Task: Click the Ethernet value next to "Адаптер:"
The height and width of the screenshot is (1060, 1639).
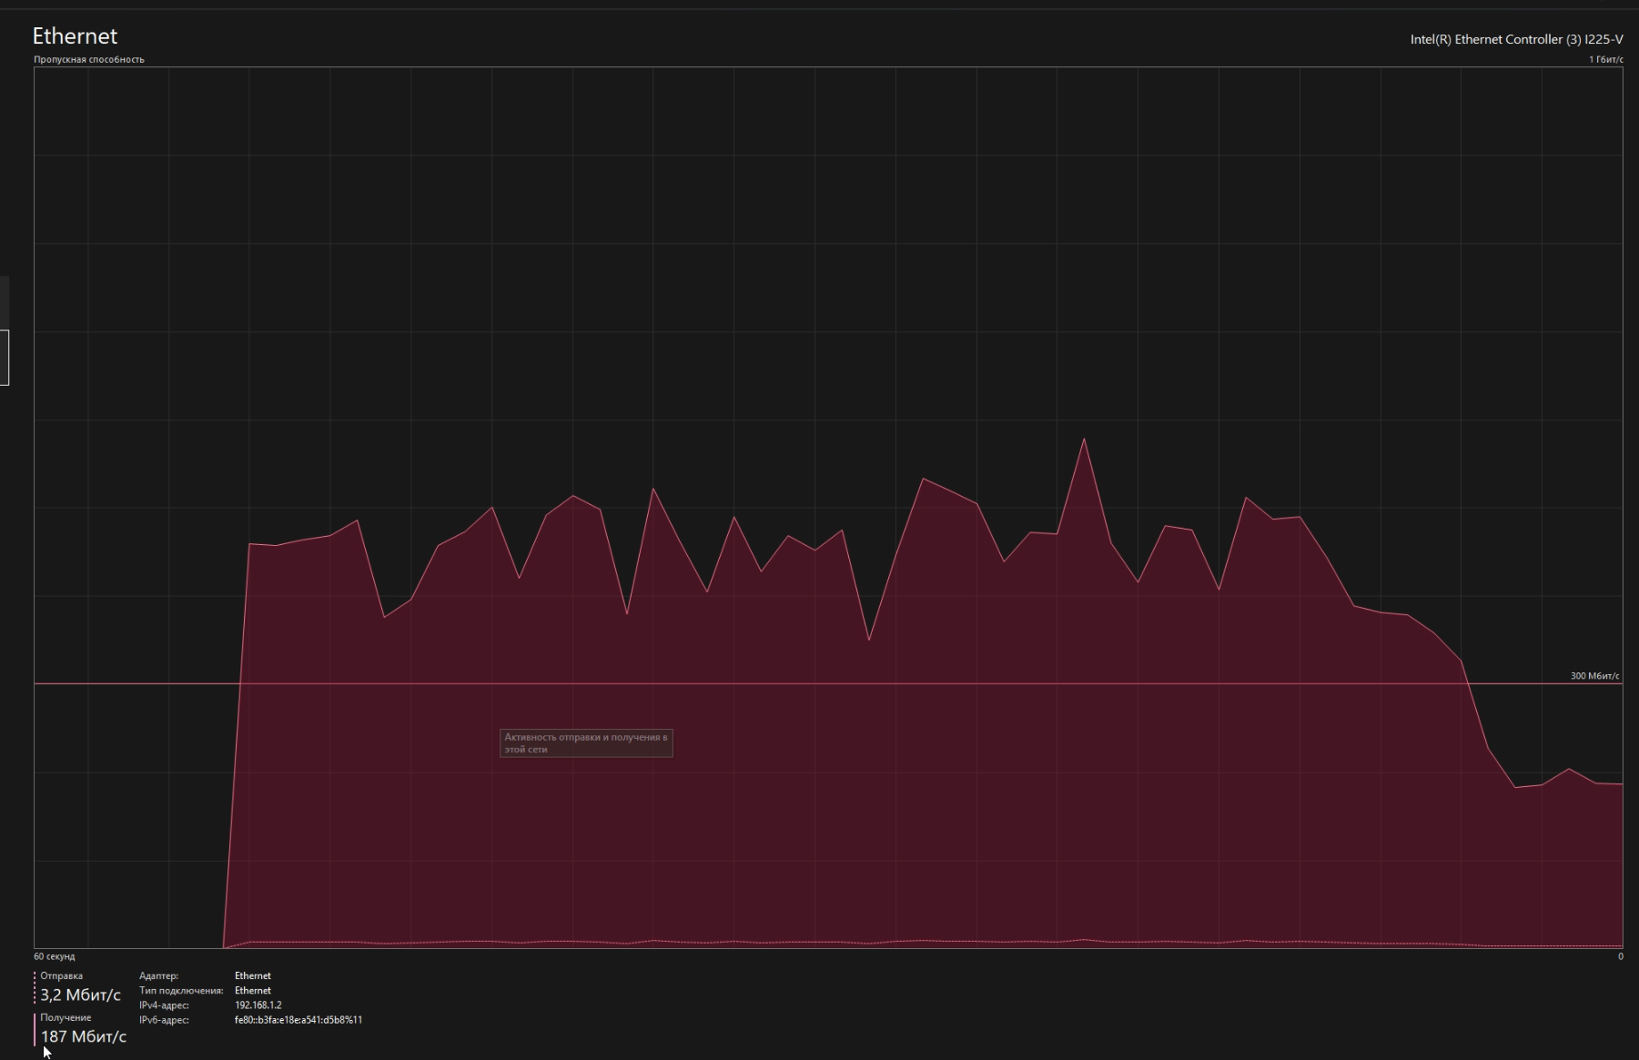Action: coord(253,975)
